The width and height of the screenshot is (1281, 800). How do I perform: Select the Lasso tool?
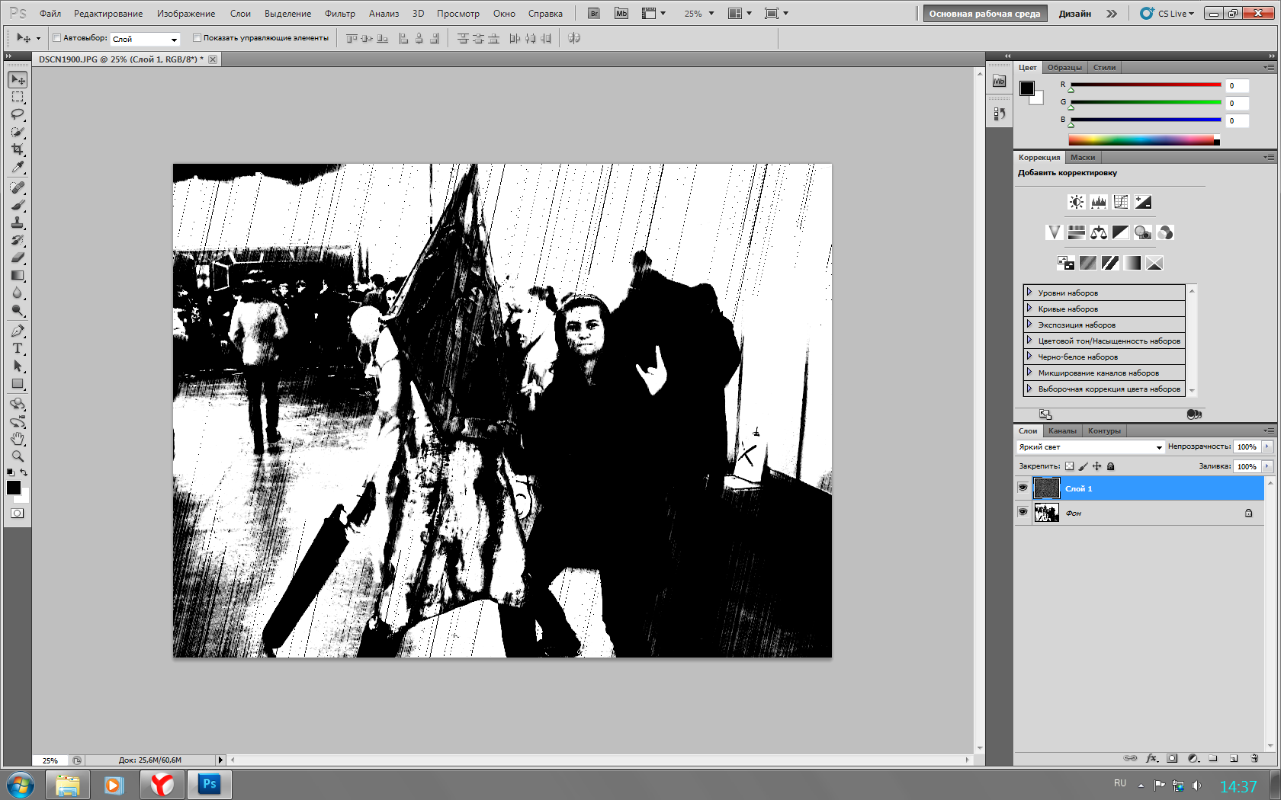[x=18, y=114]
